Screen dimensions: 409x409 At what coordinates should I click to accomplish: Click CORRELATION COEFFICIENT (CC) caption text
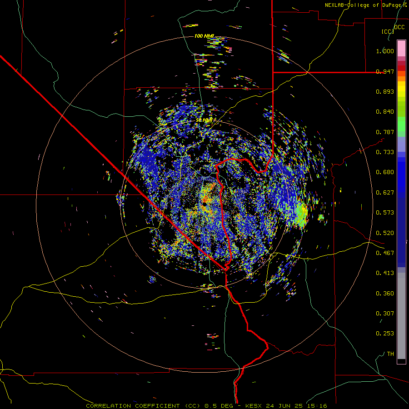pos(143,406)
